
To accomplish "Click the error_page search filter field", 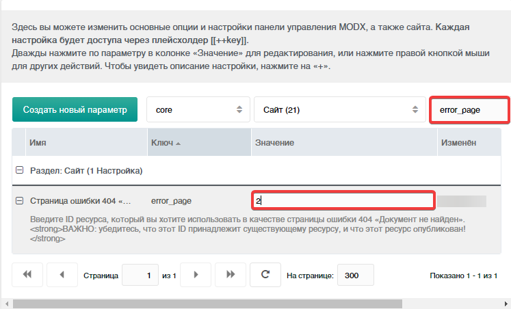I will 469,109.
